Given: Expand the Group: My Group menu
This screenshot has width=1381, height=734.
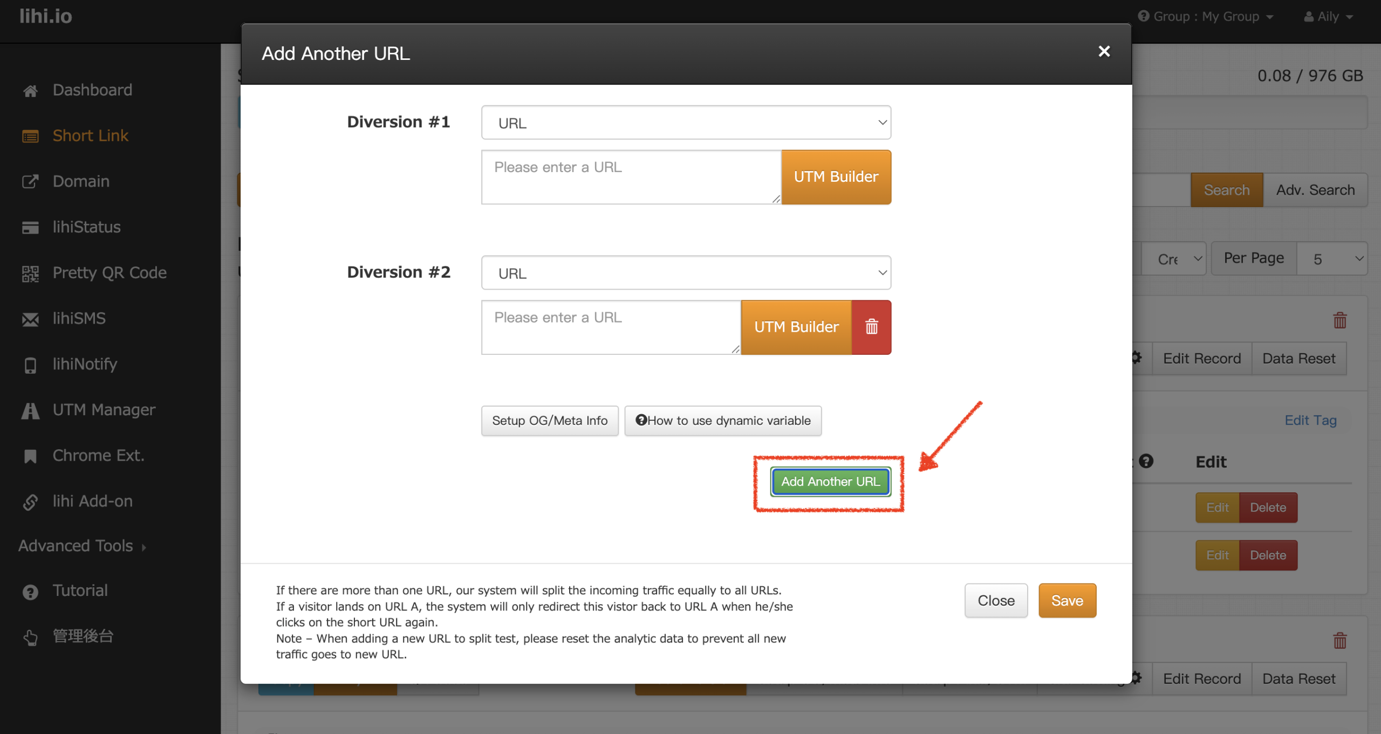Looking at the screenshot, I should (1206, 17).
